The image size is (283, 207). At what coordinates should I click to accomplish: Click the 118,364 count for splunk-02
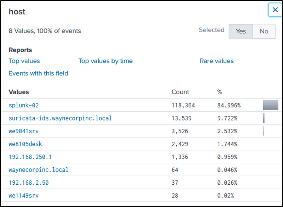(183, 105)
